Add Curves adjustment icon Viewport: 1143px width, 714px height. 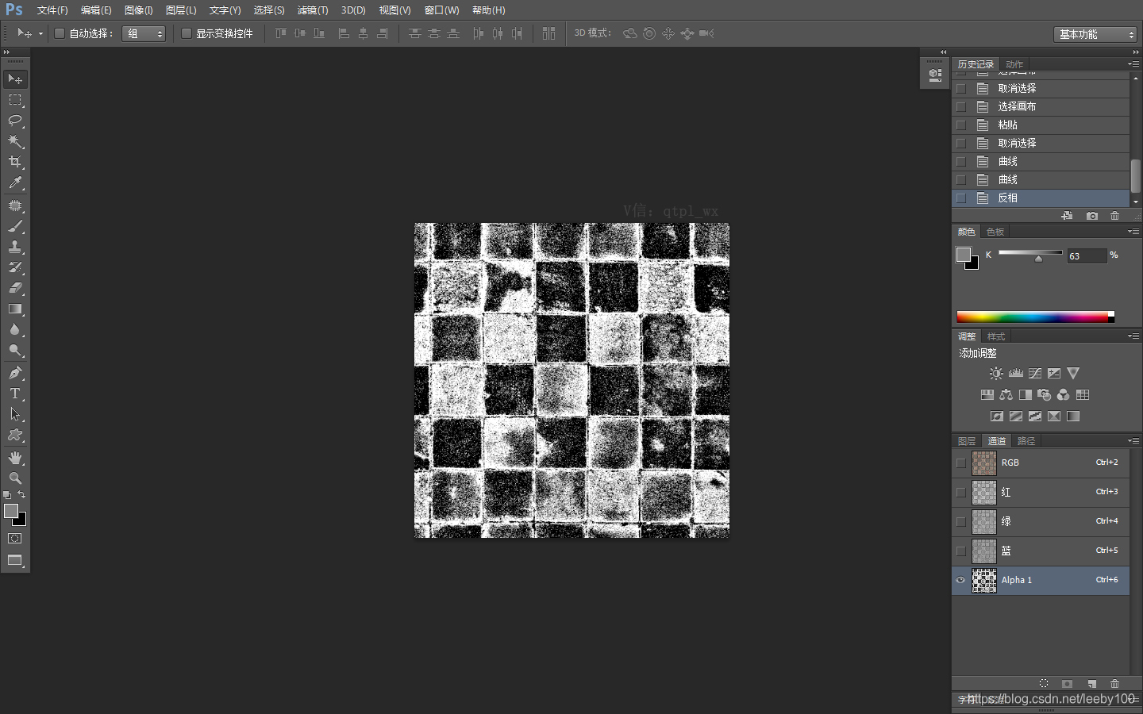[1035, 373]
